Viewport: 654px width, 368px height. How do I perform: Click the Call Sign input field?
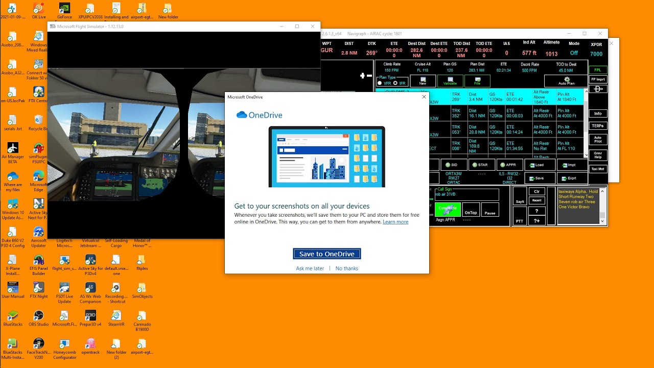pyautogui.click(x=466, y=195)
